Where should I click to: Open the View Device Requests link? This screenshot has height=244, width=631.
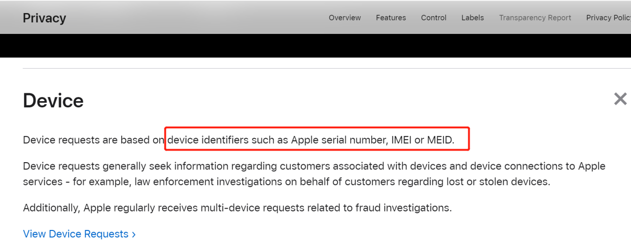[x=76, y=234]
